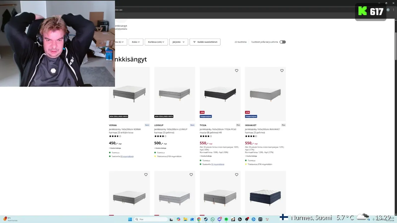Click the Plus label on the TYSSA card

(x=238, y=125)
